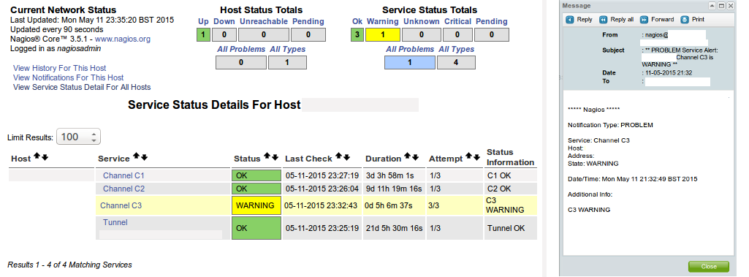Click Ok header in Service Status Totals
This screenshot has height=277, width=749.
tap(357, 21)
